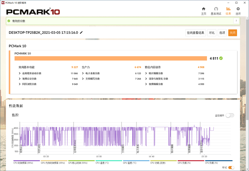Disable the markers (标记) toggle
The image size is (249, 171).
click(x=231, y=168)
